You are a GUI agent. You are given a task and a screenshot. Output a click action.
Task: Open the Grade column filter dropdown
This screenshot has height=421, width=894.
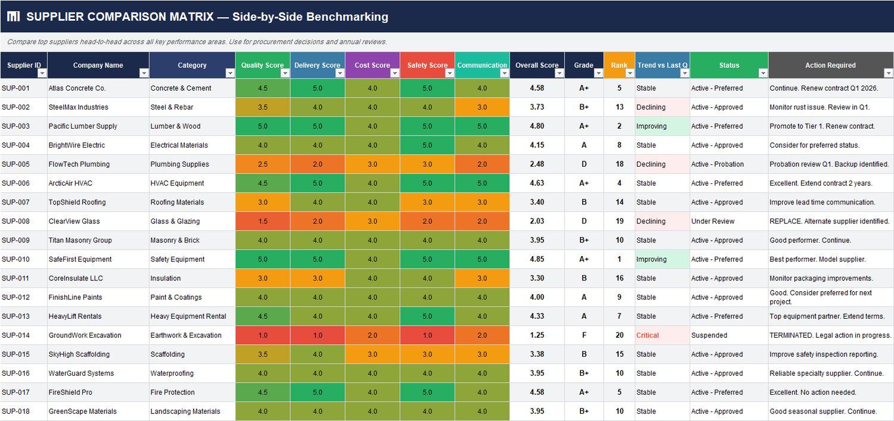point(598,73)
